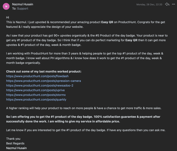Click the reply arrow icon
The height and width of the screenshot is (151, 177).
[167, 4]
